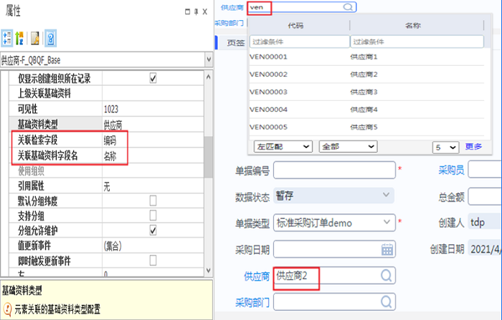Click scroll down arrow in properties grid
Screen dimensions: 502x320
209,271
